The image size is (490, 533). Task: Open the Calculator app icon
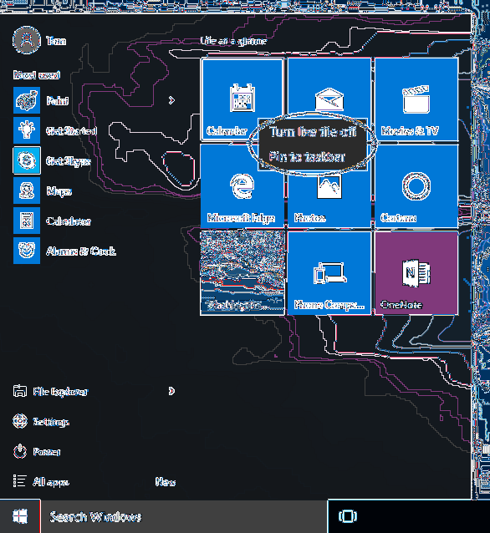coord(27,221)
